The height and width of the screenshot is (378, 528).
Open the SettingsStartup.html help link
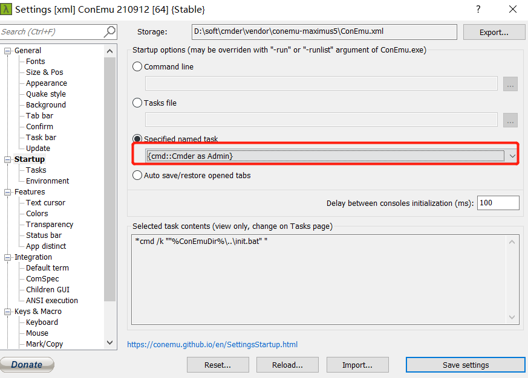pos(212,344)
